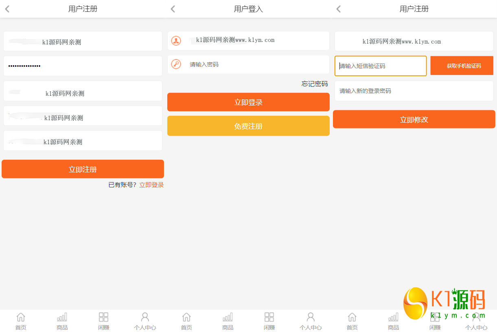Click 获取手机验证码 to request SMS code
Viewport: 497px width, 332px height.
point(464,66)
